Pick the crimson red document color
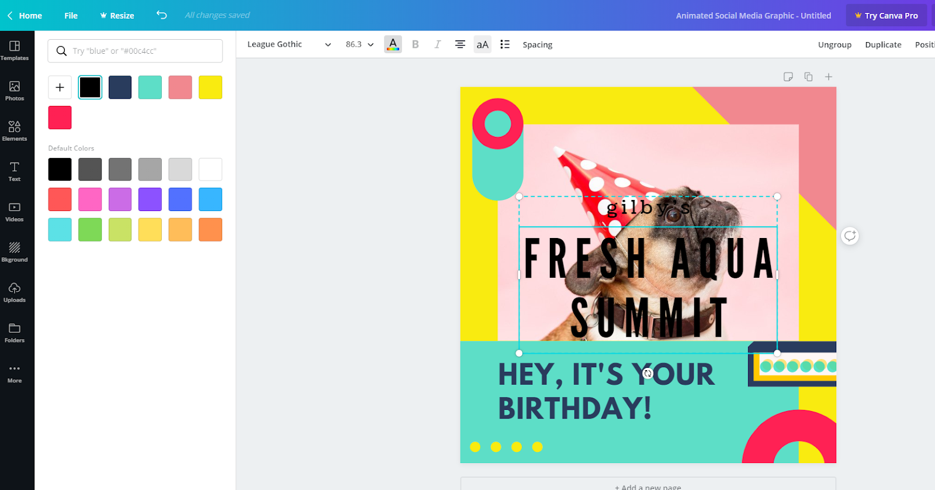935x490 pixels. 60,118
